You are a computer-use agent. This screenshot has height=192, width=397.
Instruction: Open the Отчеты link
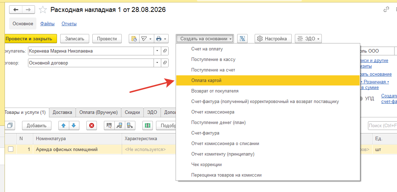pos(69,24)
